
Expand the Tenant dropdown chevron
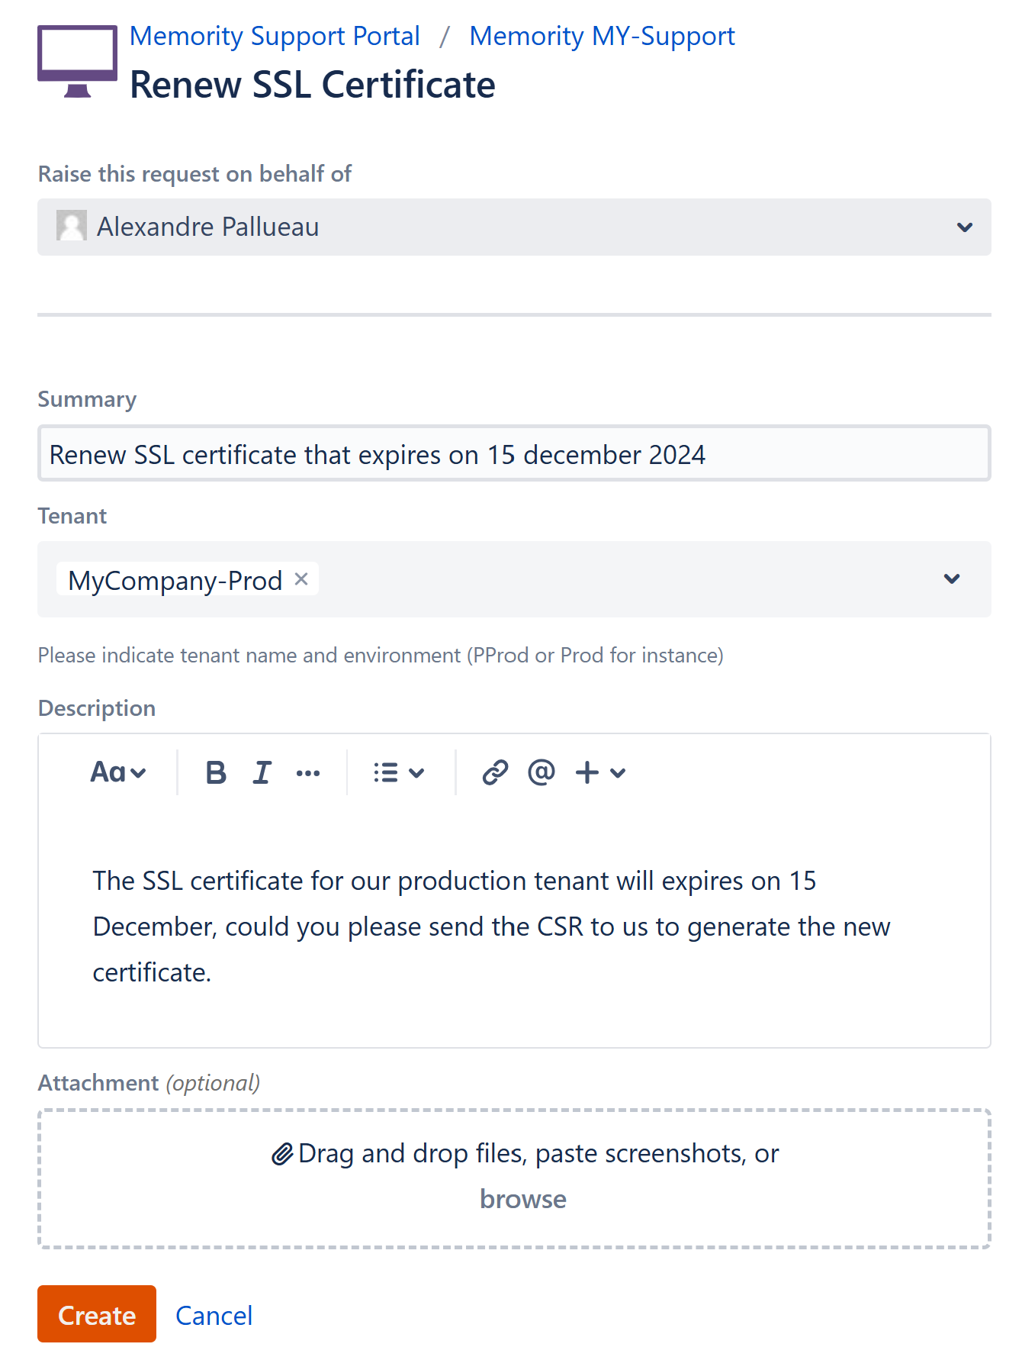click(951, 579)
